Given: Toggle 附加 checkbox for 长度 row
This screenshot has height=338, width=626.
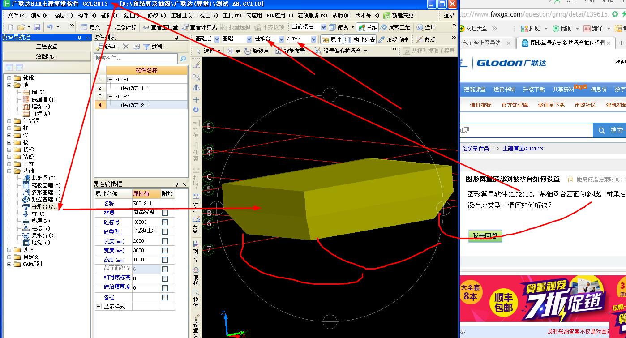Looking at the screenshot, I should 165,241.
